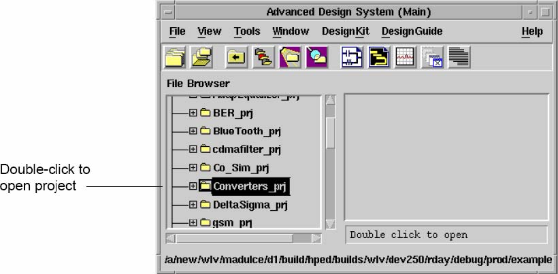Click the horizontal scrollbar left arrow
The width and height of the screenshot is (558, 274).
tap(171, 238)
